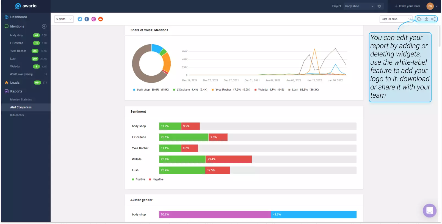Click the 99+ badge beside Lush
The height and width of the screenshot is (224, 442).
(x=35, y=59)
